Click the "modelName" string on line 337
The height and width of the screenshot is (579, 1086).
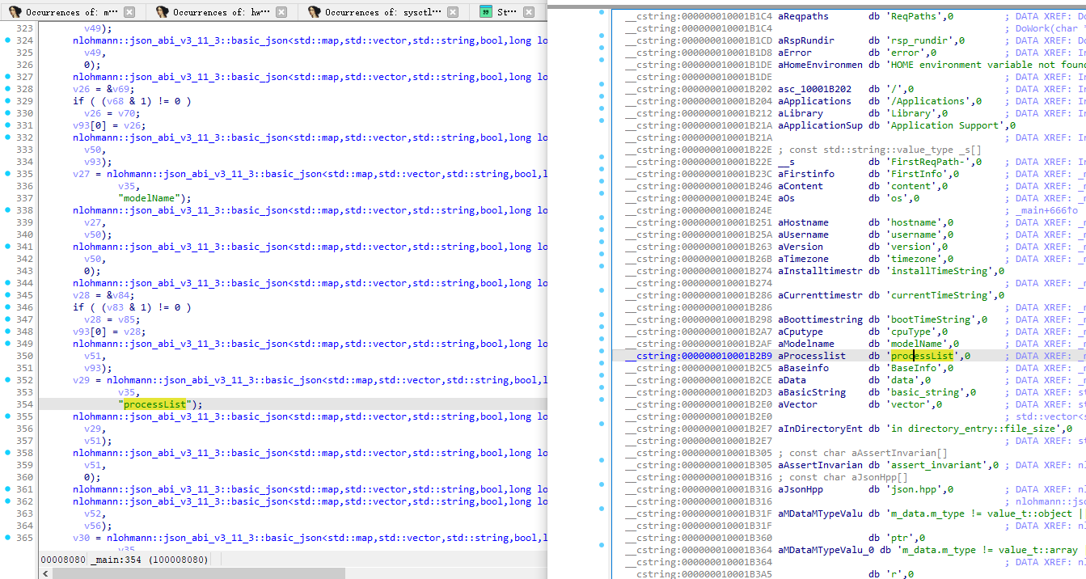pyautogui.click(x=152, y=198)
